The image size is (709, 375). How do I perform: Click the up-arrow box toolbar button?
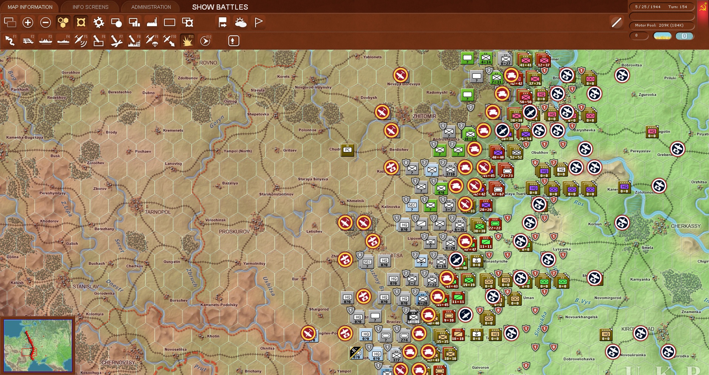click(x=233, y=41)
